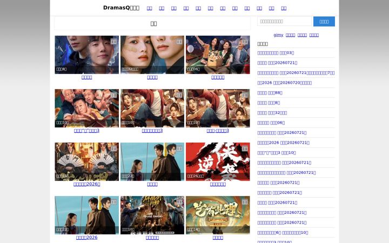
Task: Open the title link under the sofa group poster
Action: 218,77
